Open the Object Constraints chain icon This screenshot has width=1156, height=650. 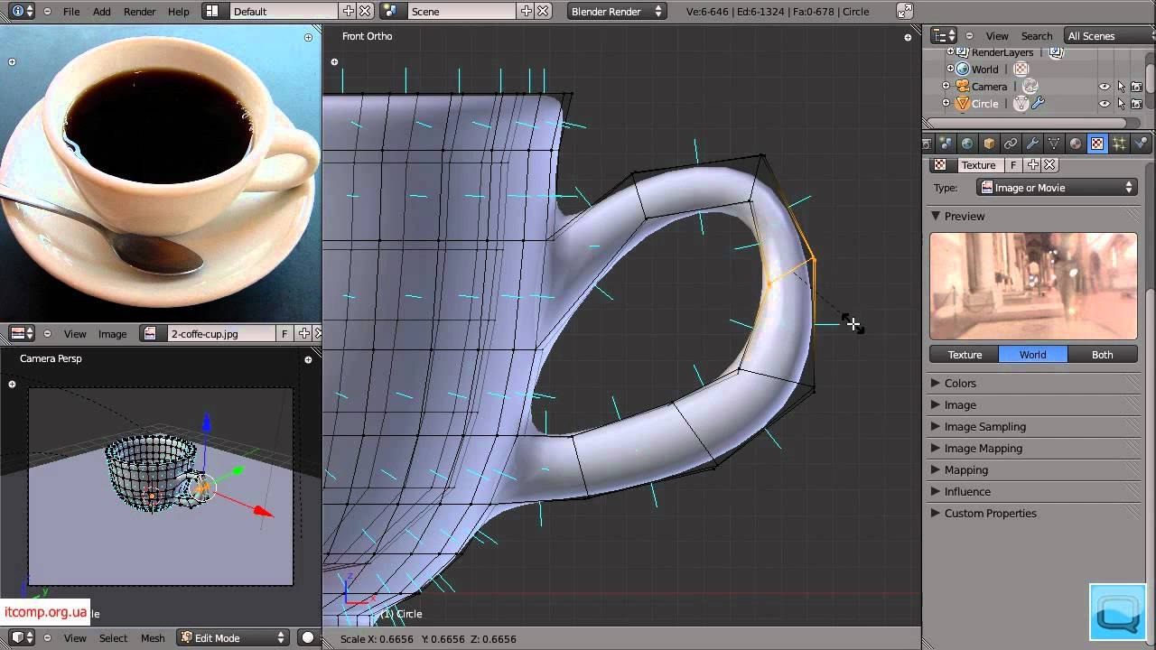tap(1011, 144)
